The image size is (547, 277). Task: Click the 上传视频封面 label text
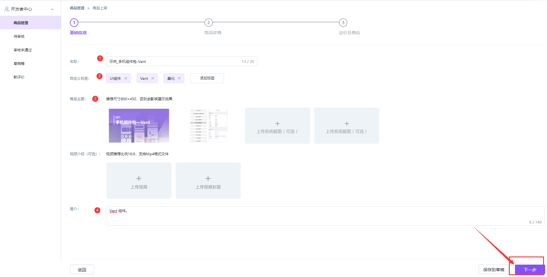[208, 187]
